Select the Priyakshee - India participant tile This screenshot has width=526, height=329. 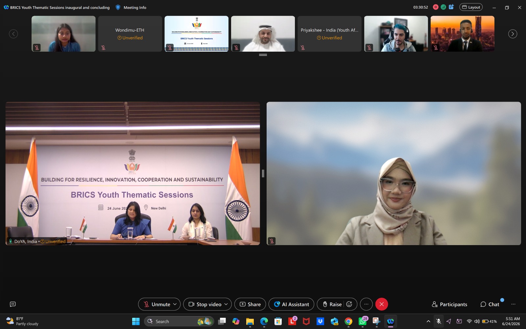coord(329,34)
